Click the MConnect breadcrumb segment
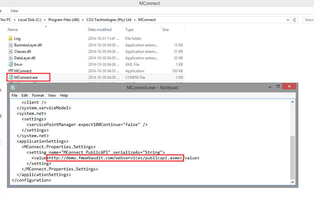 click(147, 19)
